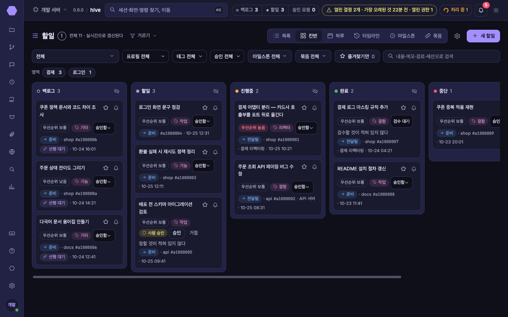The height and width of the screenshot is (317, 508).
Task: Switch to the 하루 view tab
Action: [336, 36]
